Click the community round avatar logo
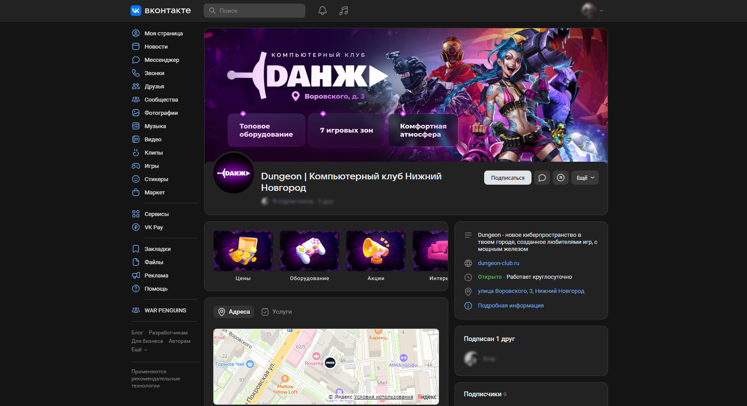747x406 pixels. click(x=234, y=173)
